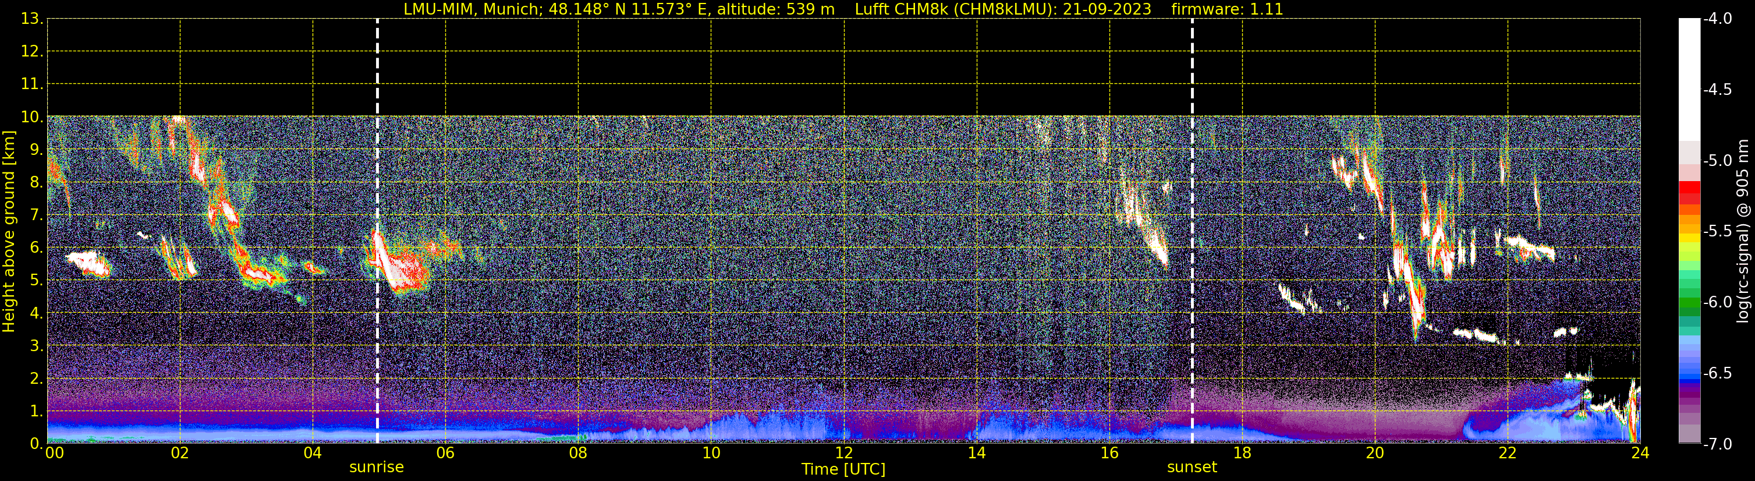1755x481 pixels.
Task: Click the '10.' height axis tick label
Action: coord(32,117)
